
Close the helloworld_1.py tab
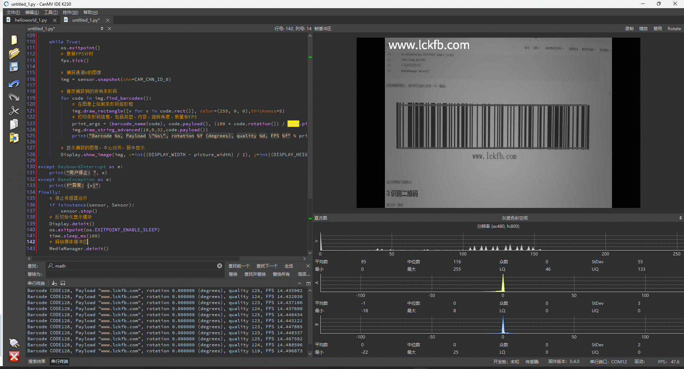pos(55,20)
